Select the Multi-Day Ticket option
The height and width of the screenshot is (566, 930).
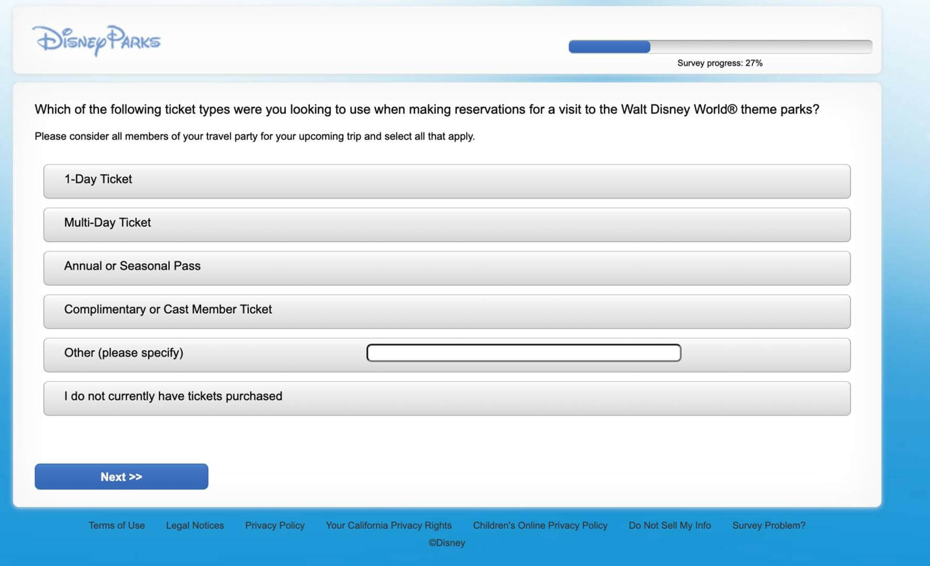click(x=447, y=225)
